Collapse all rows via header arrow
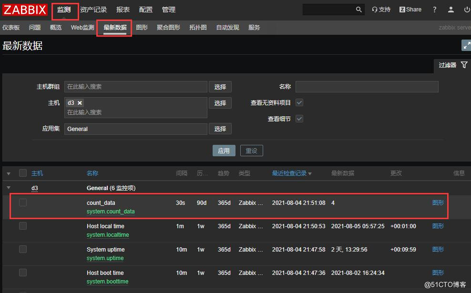 coord(9,173)
